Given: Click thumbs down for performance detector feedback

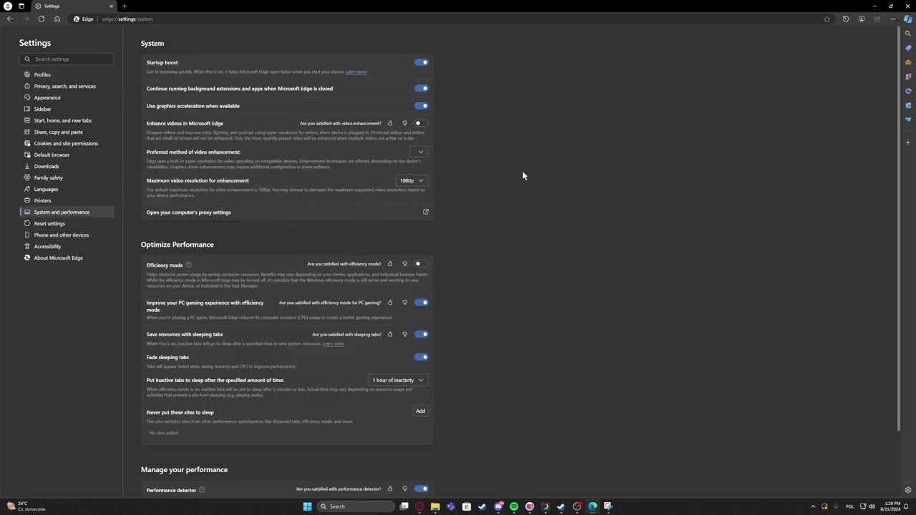Looking at the screenshot, I should tap(404, 489).
